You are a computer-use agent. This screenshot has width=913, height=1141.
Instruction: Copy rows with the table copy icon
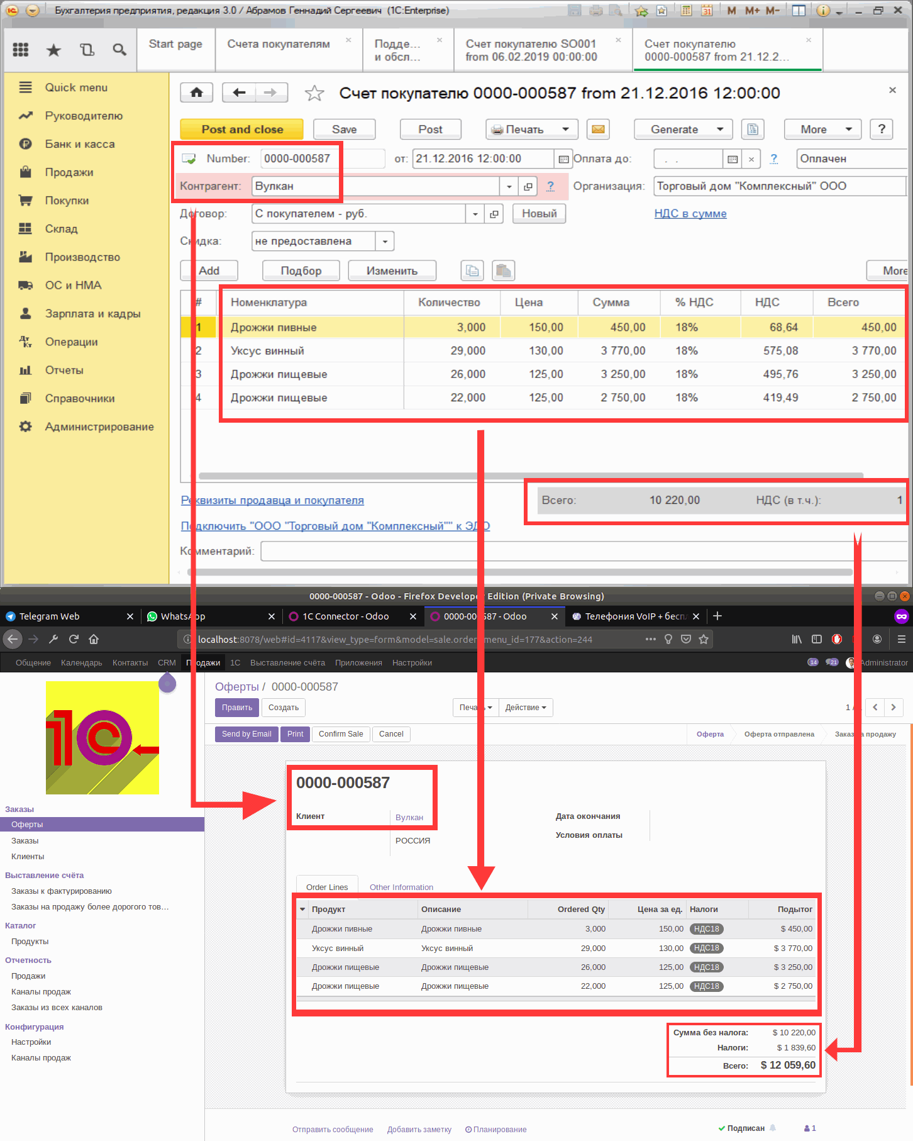[x=472, y=270]
